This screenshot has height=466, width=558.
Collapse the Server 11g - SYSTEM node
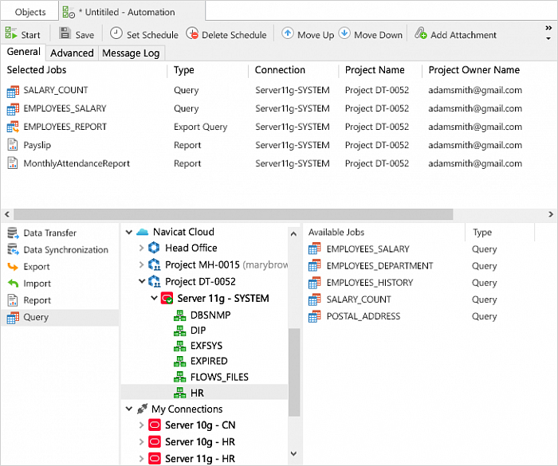154,298
